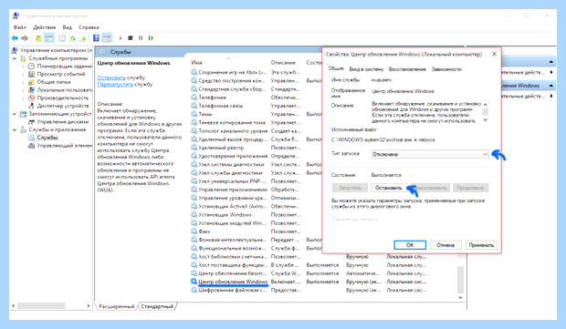The image size is (566, 329).
Task: Expand the Производительность node
Action: [x=23, y=98]
